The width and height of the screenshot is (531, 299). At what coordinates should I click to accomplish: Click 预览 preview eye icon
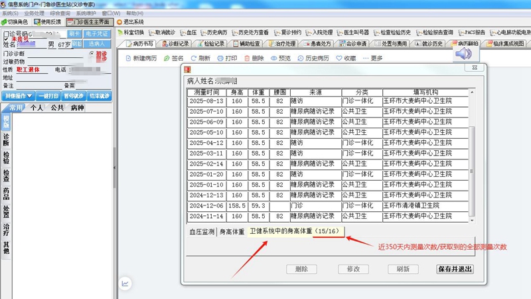273,58
